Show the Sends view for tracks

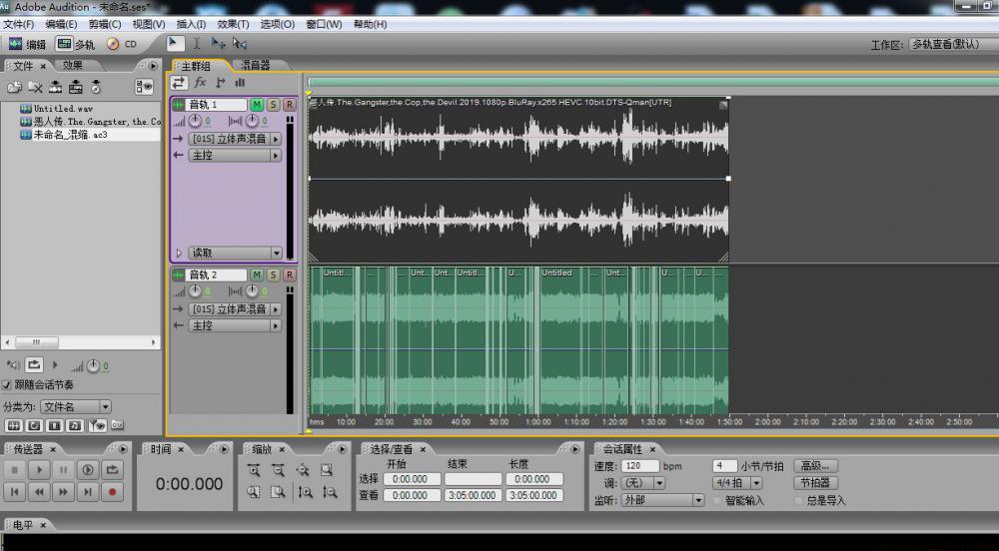click(x=221, y=83)
